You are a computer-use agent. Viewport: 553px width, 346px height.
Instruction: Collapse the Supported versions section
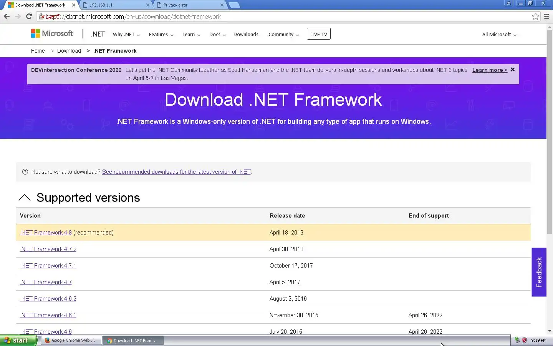click(25, 198)
